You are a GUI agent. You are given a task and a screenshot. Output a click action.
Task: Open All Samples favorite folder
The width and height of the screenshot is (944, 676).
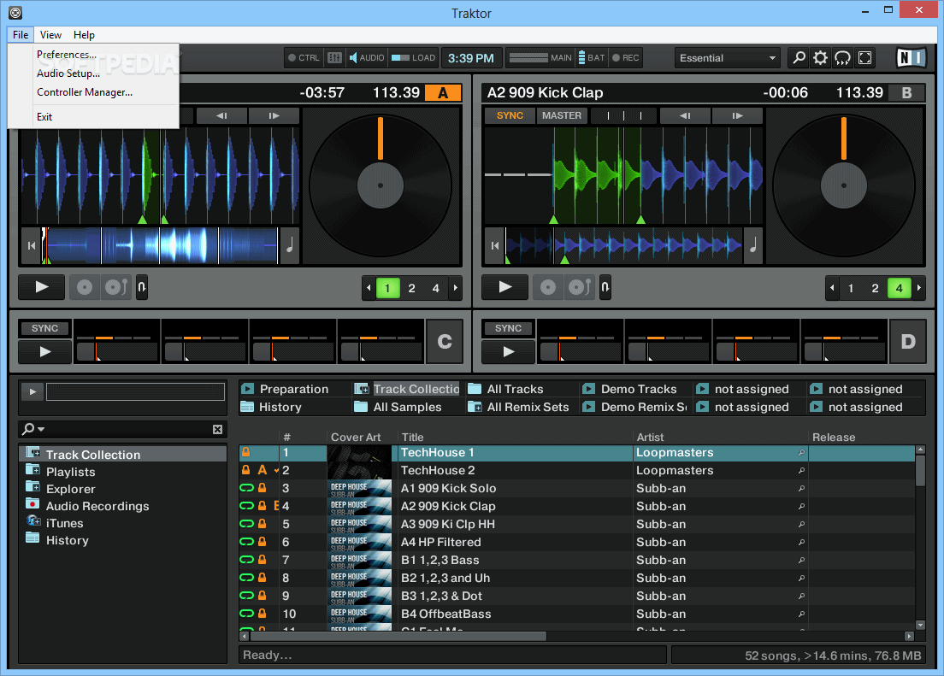coord(407,407)
